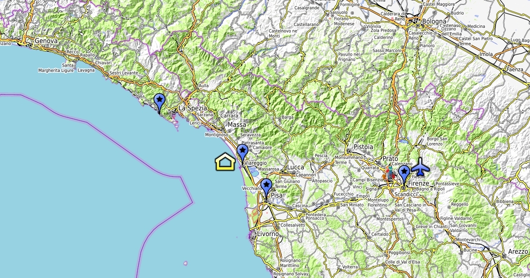Select the star pin marker at Firenze

[404, 174]
